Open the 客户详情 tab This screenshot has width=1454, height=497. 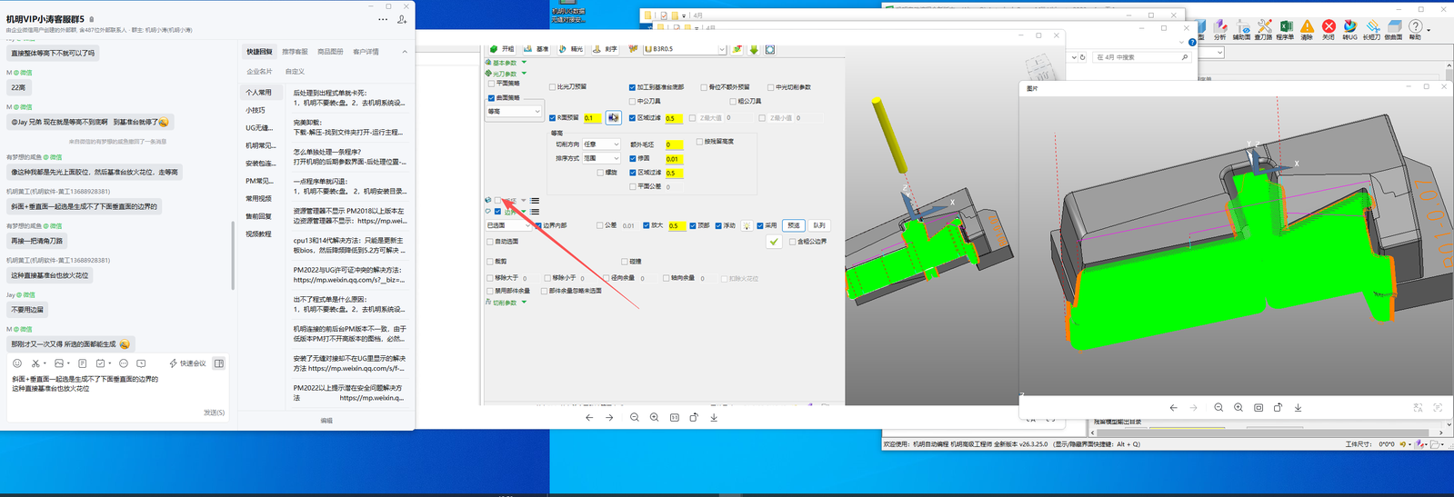[366, 52]
